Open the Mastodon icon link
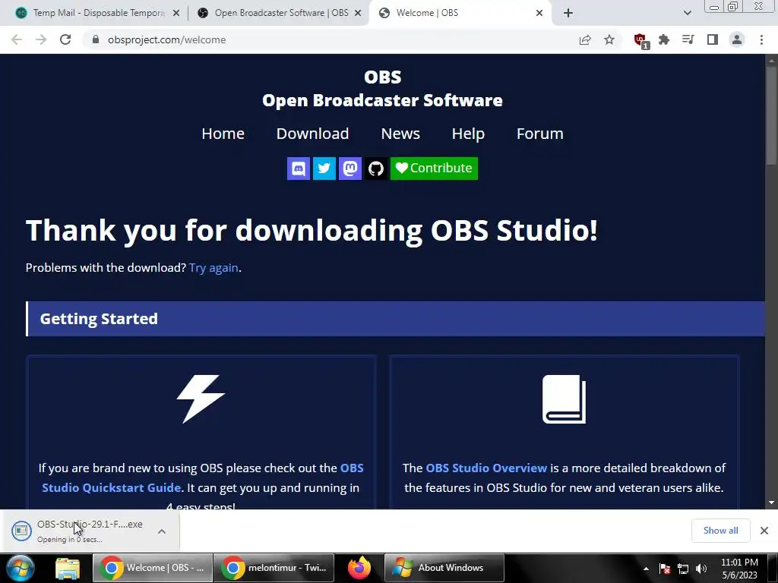This screenshot has height=583, width=778. pos(349,169)
